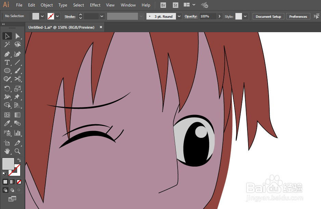Image resolution: width=321 pixels, height=209 pixels.
Task: Select the Magic Wand tool
Action: [x=7, y=44]
